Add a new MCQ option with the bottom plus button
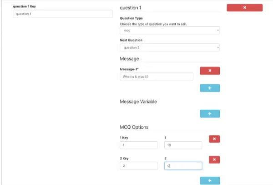This screenshot has width=273, height=185. (210, 180)
